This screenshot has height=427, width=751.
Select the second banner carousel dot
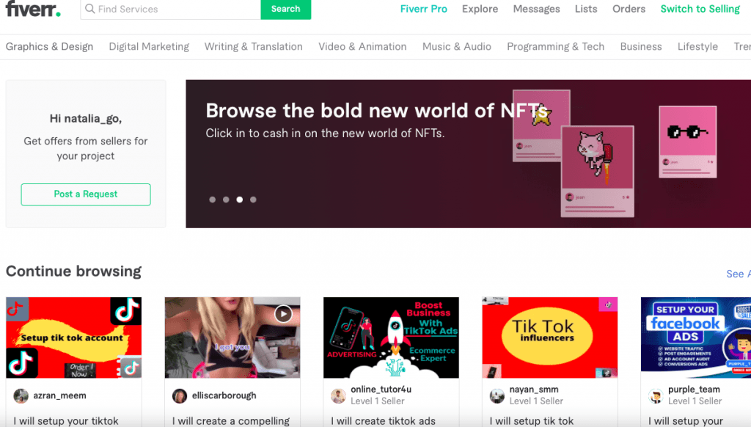pyautogui.click(x=226, y=200)
